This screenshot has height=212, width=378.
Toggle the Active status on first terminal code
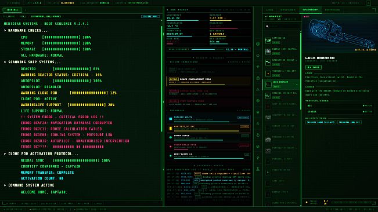pos(368,105)
